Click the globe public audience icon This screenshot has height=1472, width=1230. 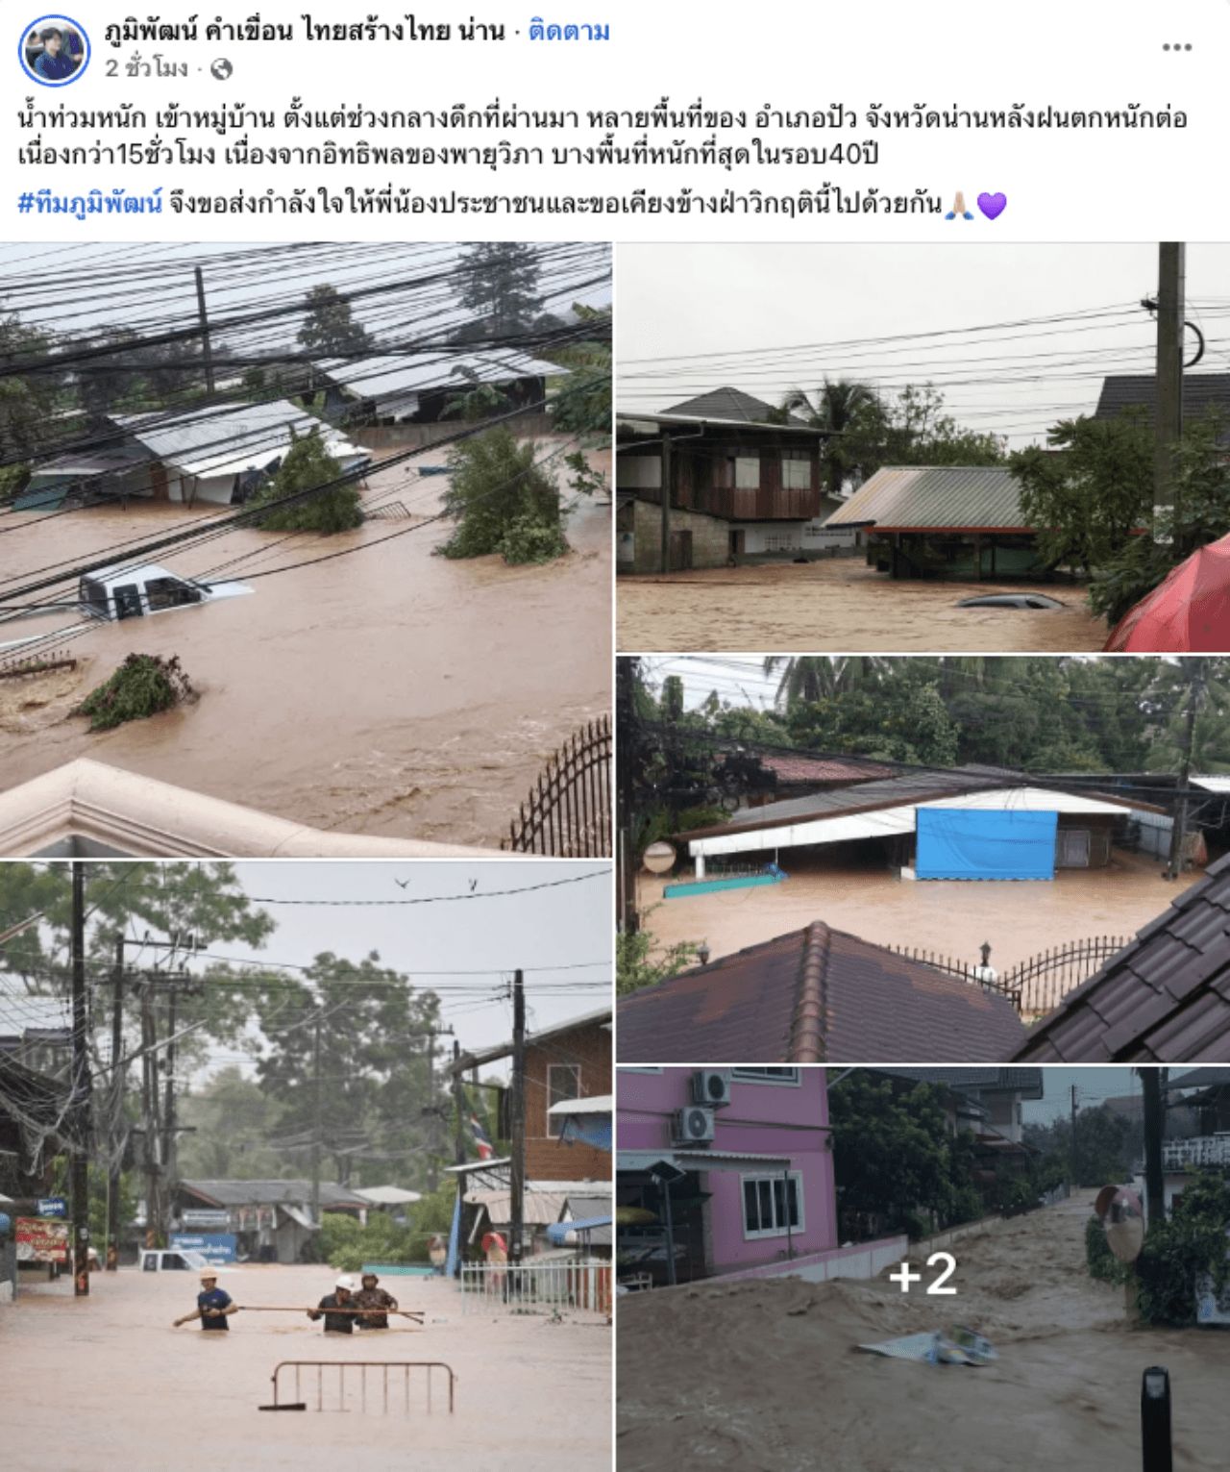coord(222,69)
